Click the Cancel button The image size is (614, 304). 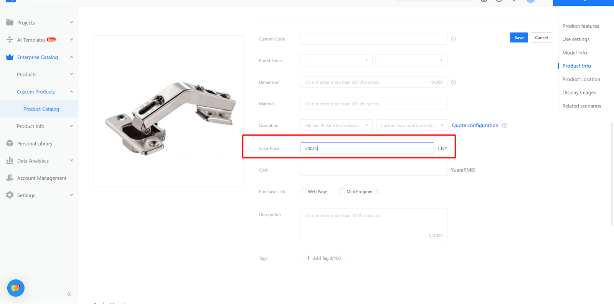click(x=541, y=38)
